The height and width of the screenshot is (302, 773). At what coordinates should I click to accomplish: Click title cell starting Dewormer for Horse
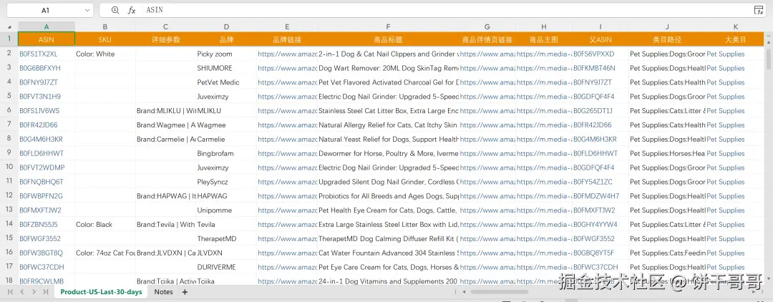pos(389,153)
